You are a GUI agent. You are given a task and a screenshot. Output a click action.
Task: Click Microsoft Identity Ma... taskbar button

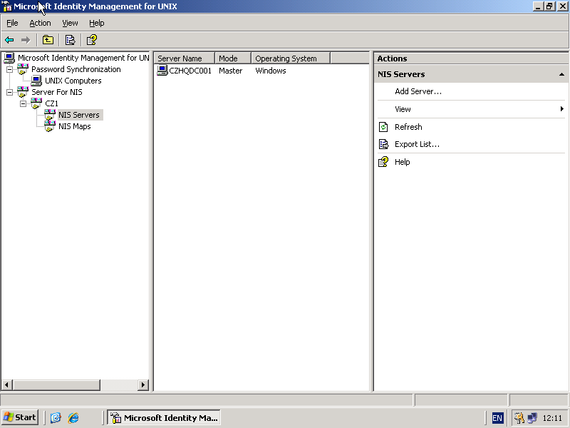coord(164,417)
